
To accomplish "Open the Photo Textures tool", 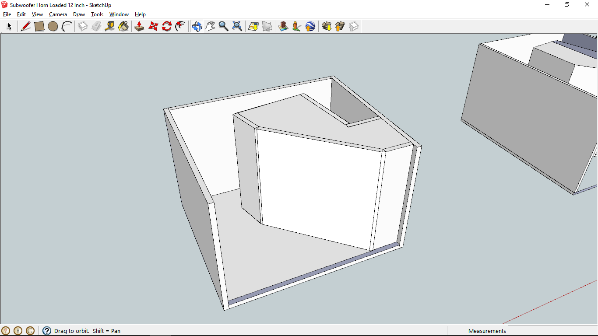I will pos(297,26).
